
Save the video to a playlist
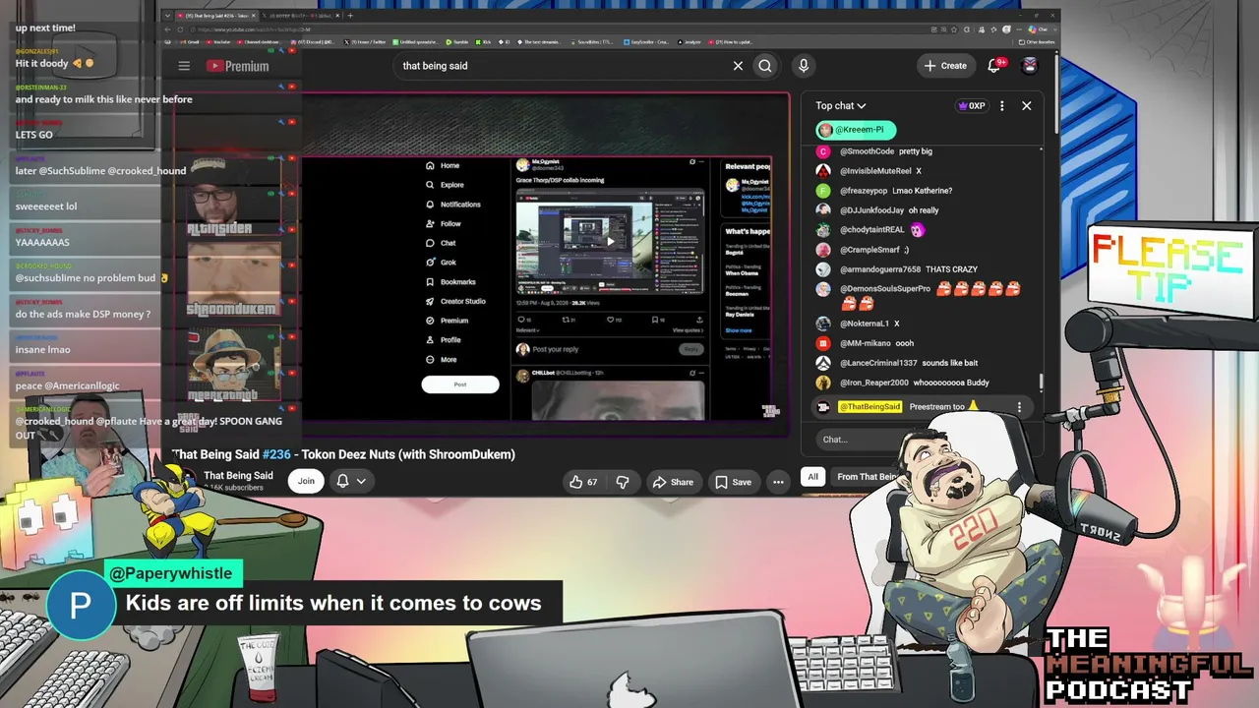[x=733, y=482]
